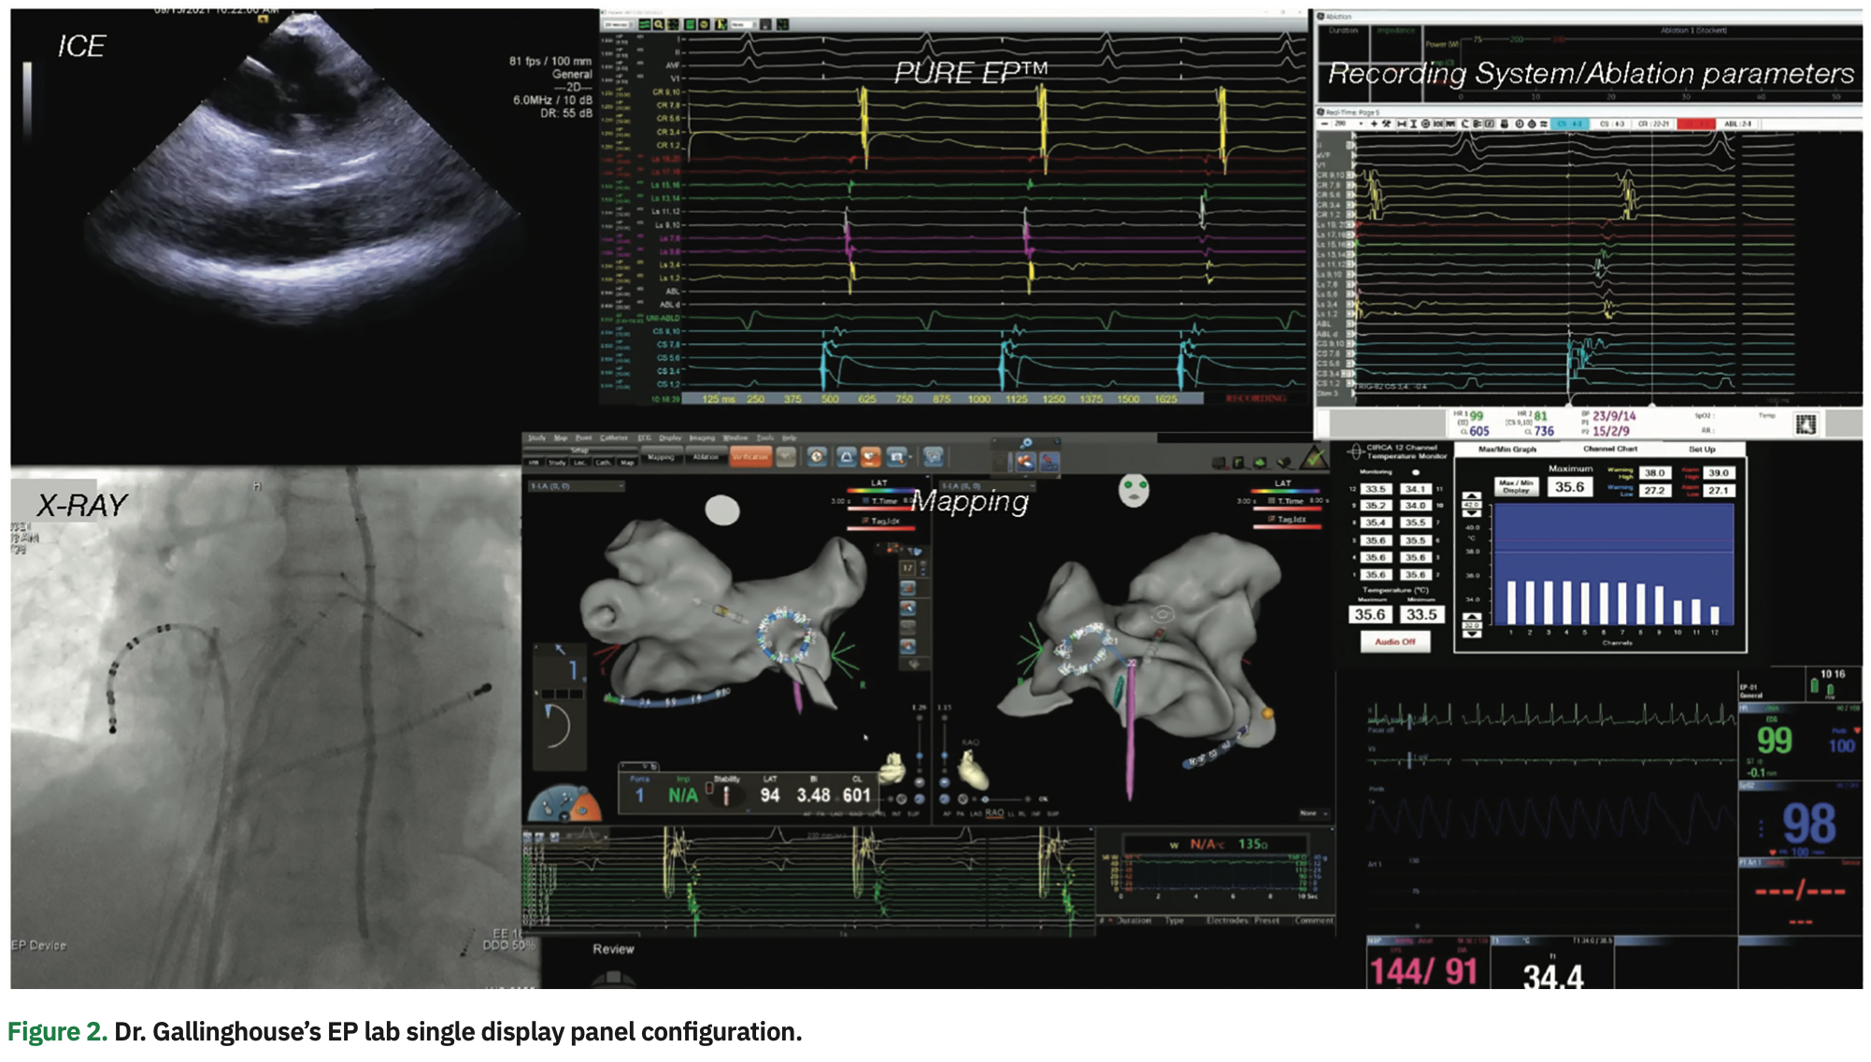Click the plus icon in recording system toolbar
This screenshot has width=1871, height=1062.
[x=1373, y=123]
